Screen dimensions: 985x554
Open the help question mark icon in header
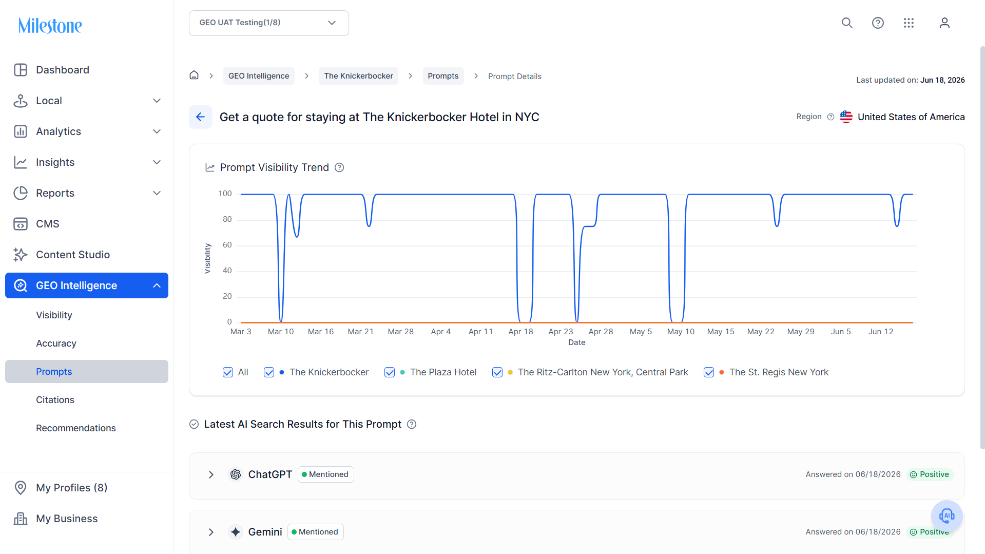878,23
